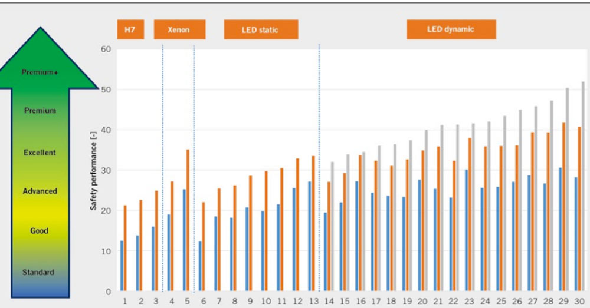
Task: Click x-axis label 9
Action: click(x=250, y=302)
